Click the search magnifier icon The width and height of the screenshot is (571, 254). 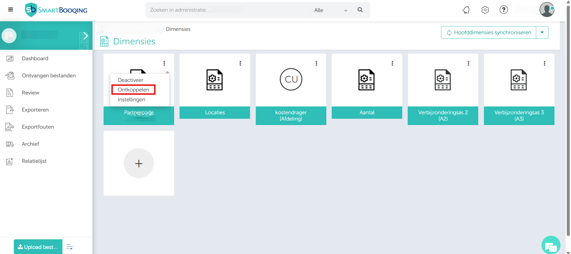[360, 10]
